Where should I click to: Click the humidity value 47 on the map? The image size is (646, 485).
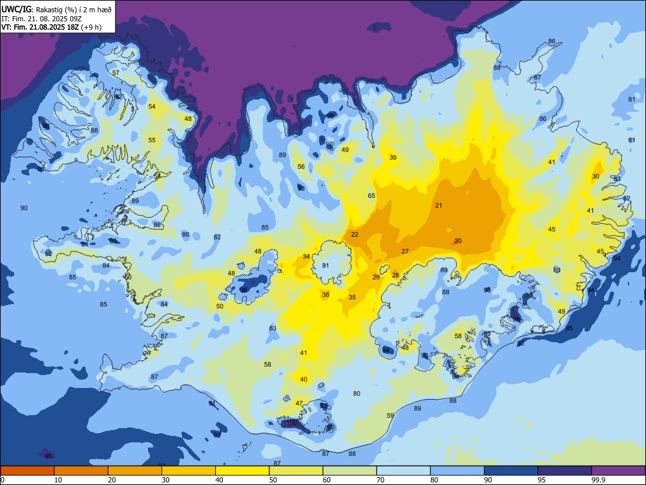point(299,403)
